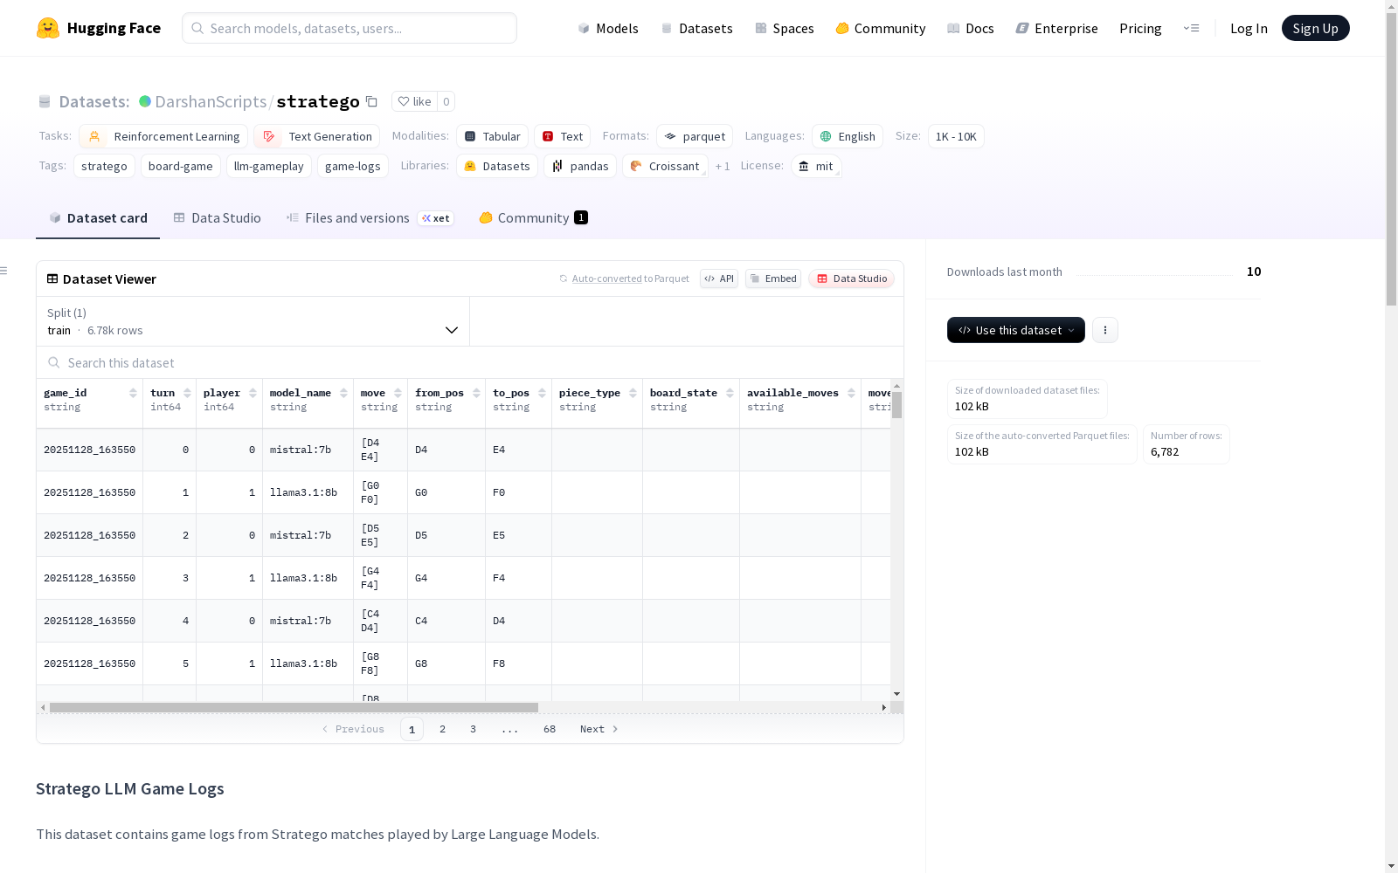Screen dimensions: 1398x873
Task: Open Datasets in the top navigation
Action: click(696, 28)
